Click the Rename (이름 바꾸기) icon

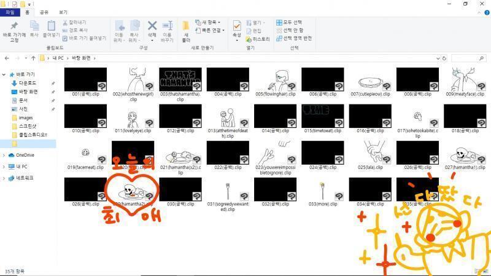[167, 26]
